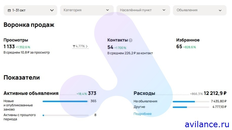Open the avilance.ru link
Image resolution: width=232 pixels, height=130 pixels.
click(207, 124)
